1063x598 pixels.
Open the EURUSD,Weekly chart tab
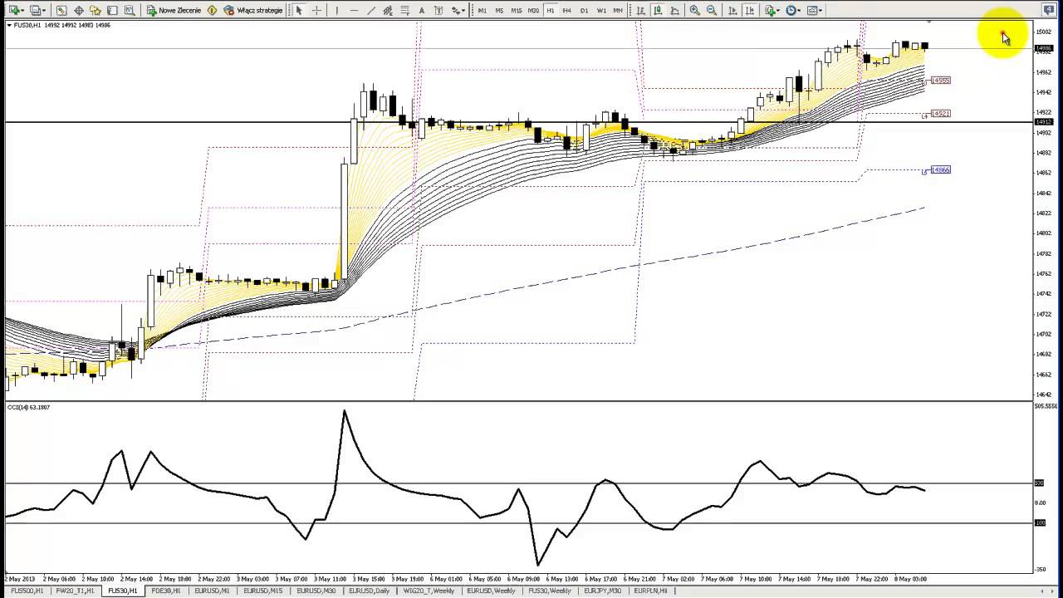tap(491, 591)
